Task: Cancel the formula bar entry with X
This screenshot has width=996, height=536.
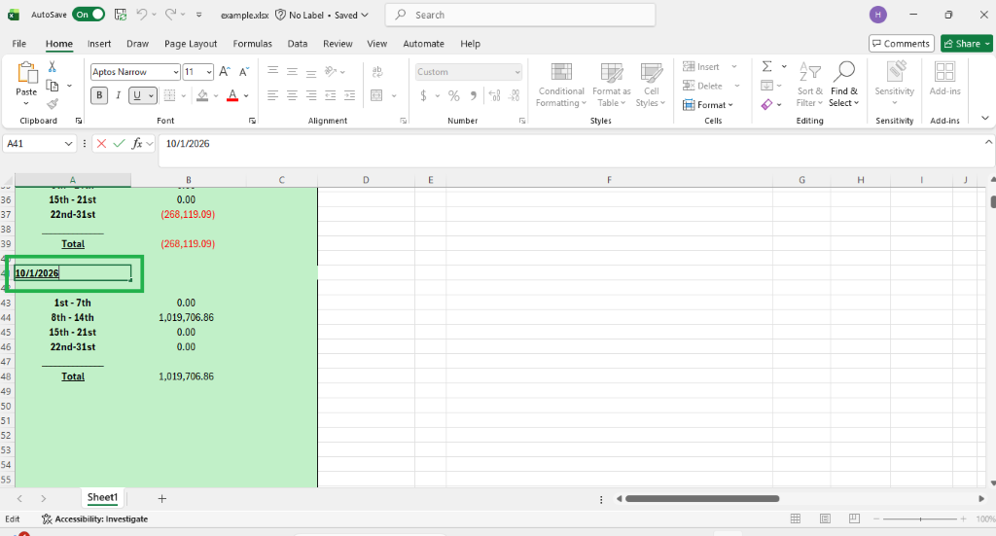Action: pos(101,144)
